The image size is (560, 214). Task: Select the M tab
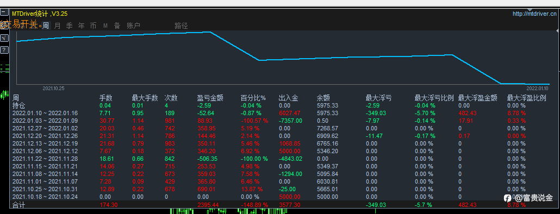point(105,26)
